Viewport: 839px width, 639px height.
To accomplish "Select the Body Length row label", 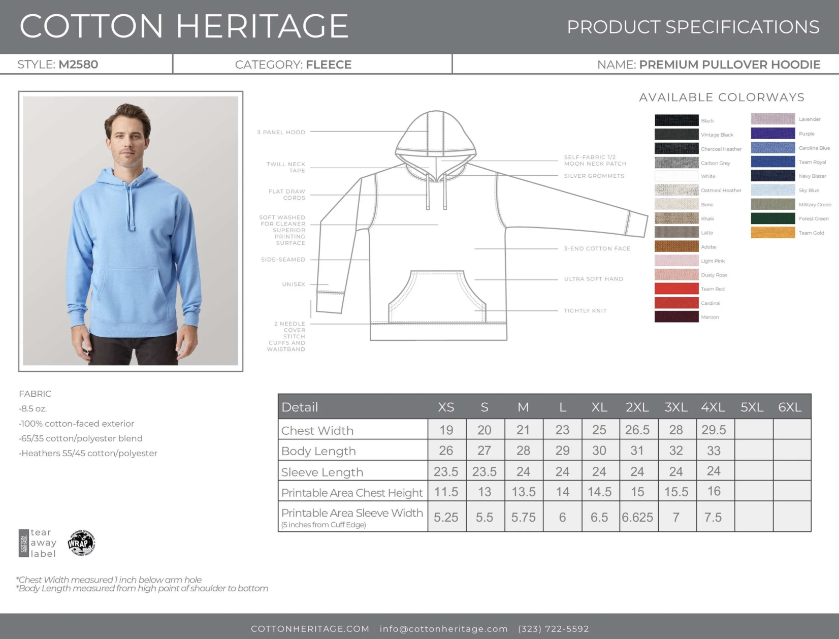I will (318, 451).
